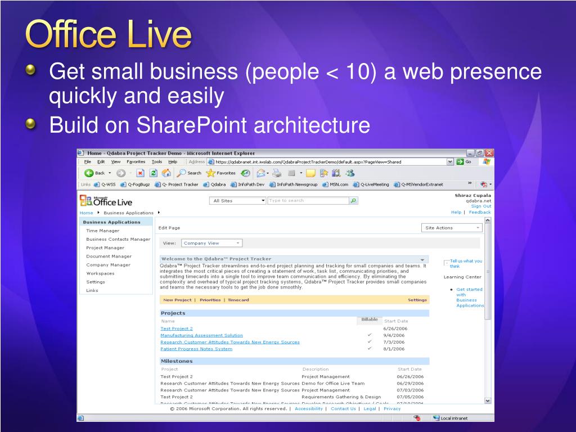The height and width of the screenshot is (432, 576).
Task: Expand the Links bar overflow chevron
Action: pyautogui.click(x=470, y=183)
